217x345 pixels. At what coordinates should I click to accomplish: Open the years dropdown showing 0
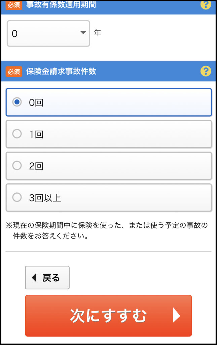click(x=48, y=33)
